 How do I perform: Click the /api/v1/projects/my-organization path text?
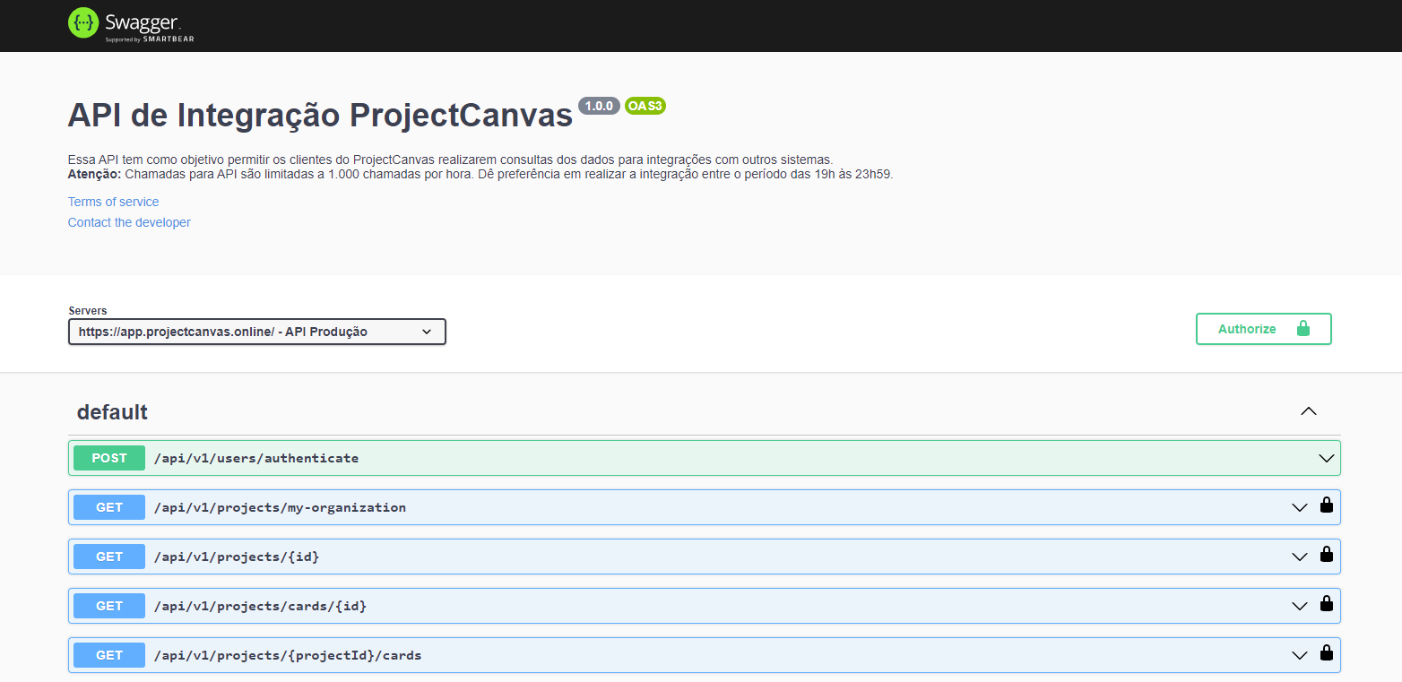[x=280, y=507]
